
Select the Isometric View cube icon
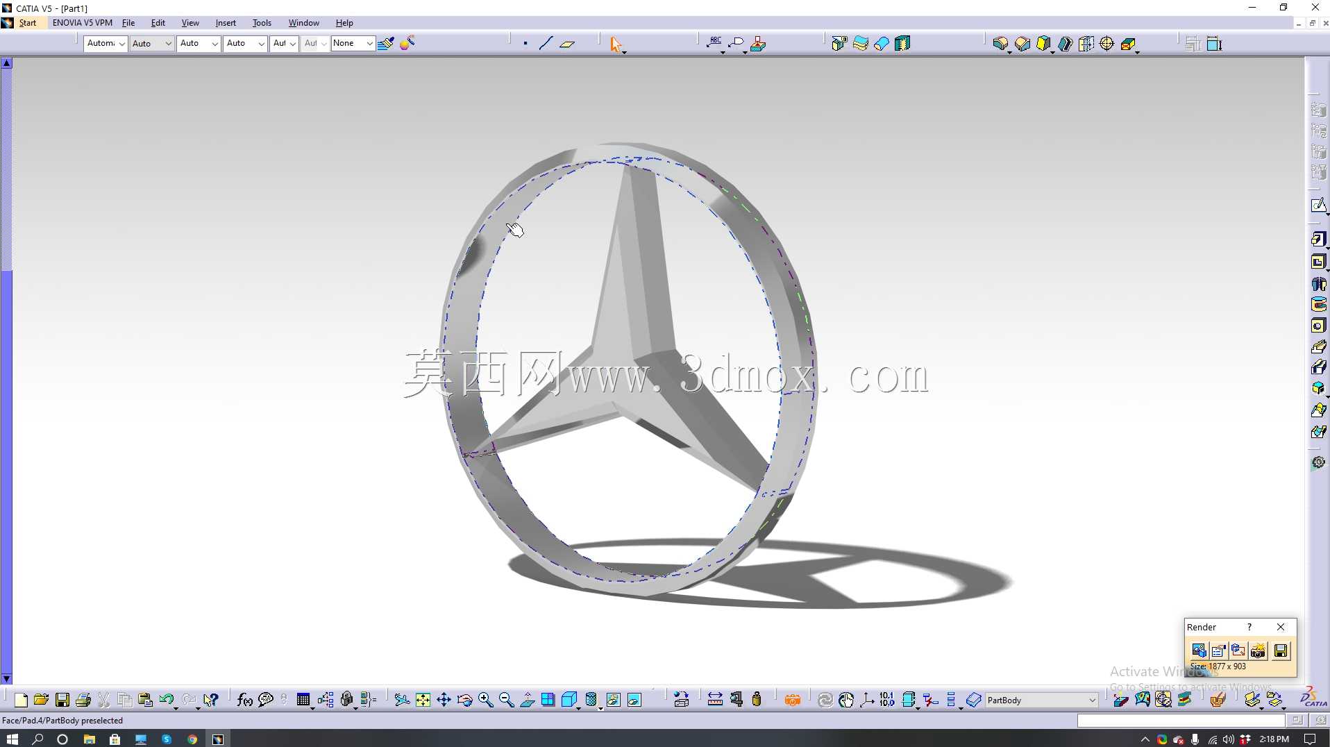(x=569, y=700)
